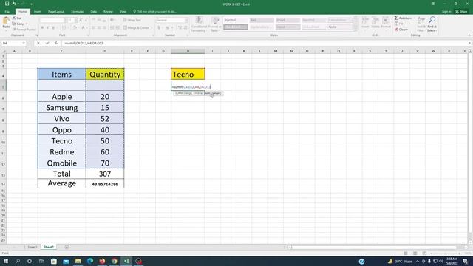Open Chrome from the taskbar
Viewport: 473px width, 266px height.
[115, 261]
